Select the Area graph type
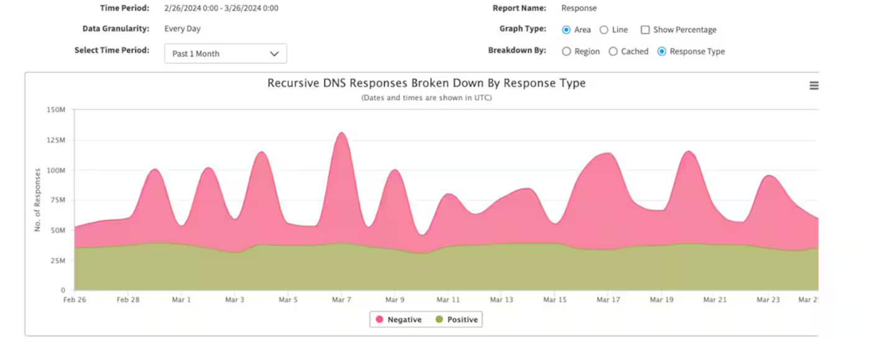This screenshot has width=895, height=339. (x=566, y=30)
